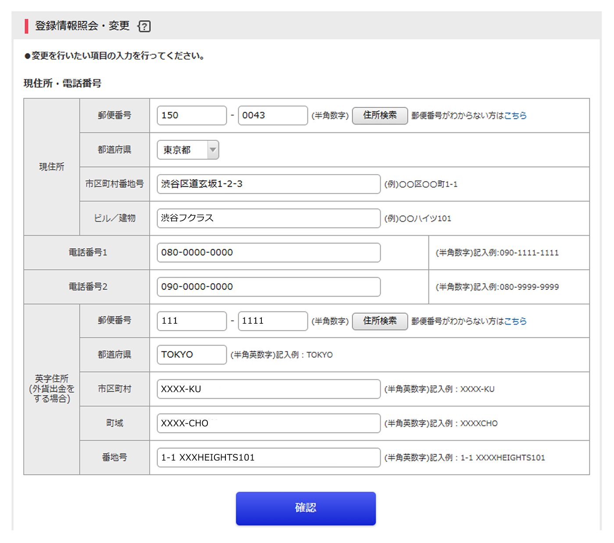The height and width of the screenshot is (543, 614).
Task: Focus the TOKYO prefecture text field
Action: pyautogui.click(x=192, y=355)
